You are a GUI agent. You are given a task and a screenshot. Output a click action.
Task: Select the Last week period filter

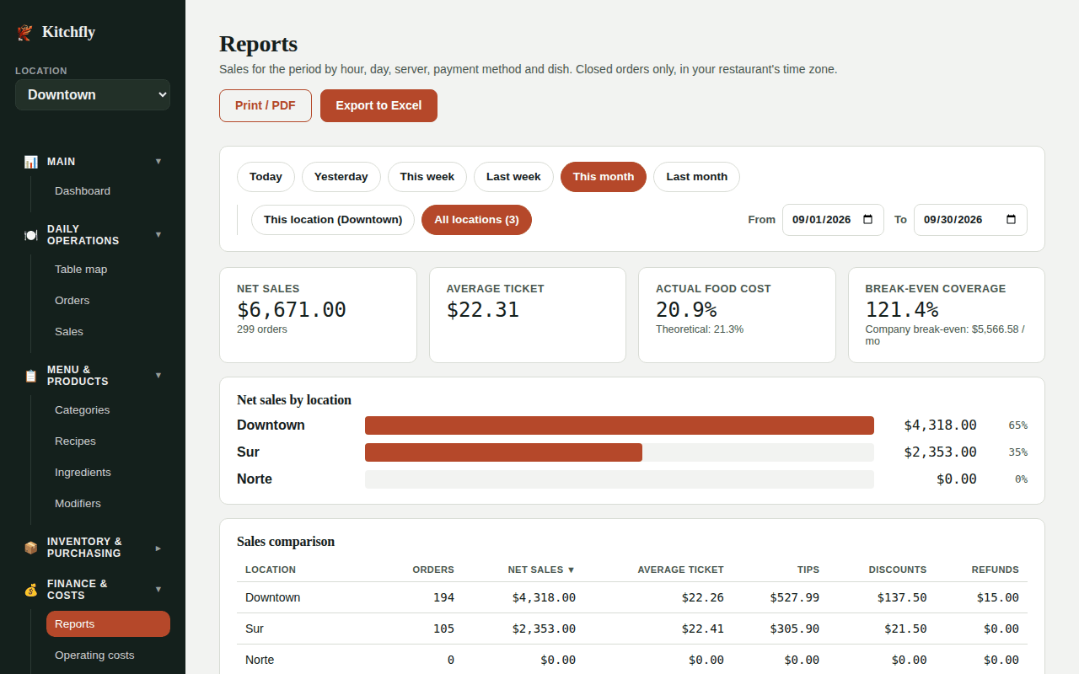click(513, 177)
